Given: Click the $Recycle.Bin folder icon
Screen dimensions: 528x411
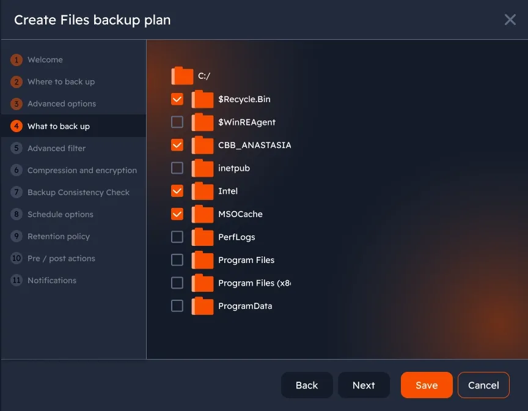Looking at the screenshot, I should [x=202, y=99].
